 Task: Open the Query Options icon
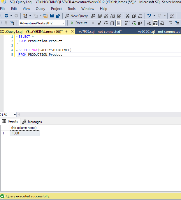coord(112,23)
